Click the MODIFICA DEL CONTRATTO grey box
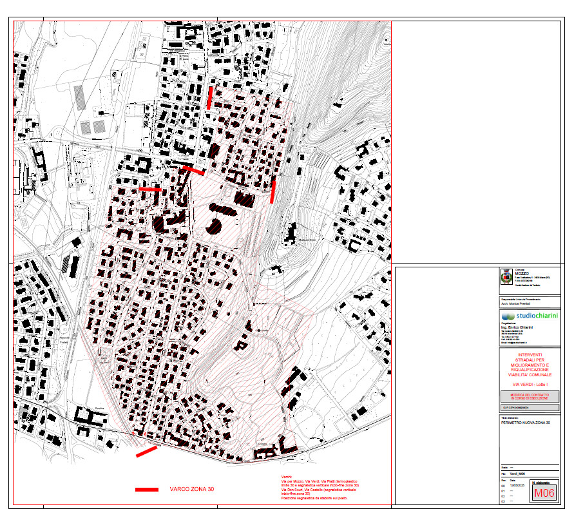Viewport: 574px width, 518px height. 530,396
